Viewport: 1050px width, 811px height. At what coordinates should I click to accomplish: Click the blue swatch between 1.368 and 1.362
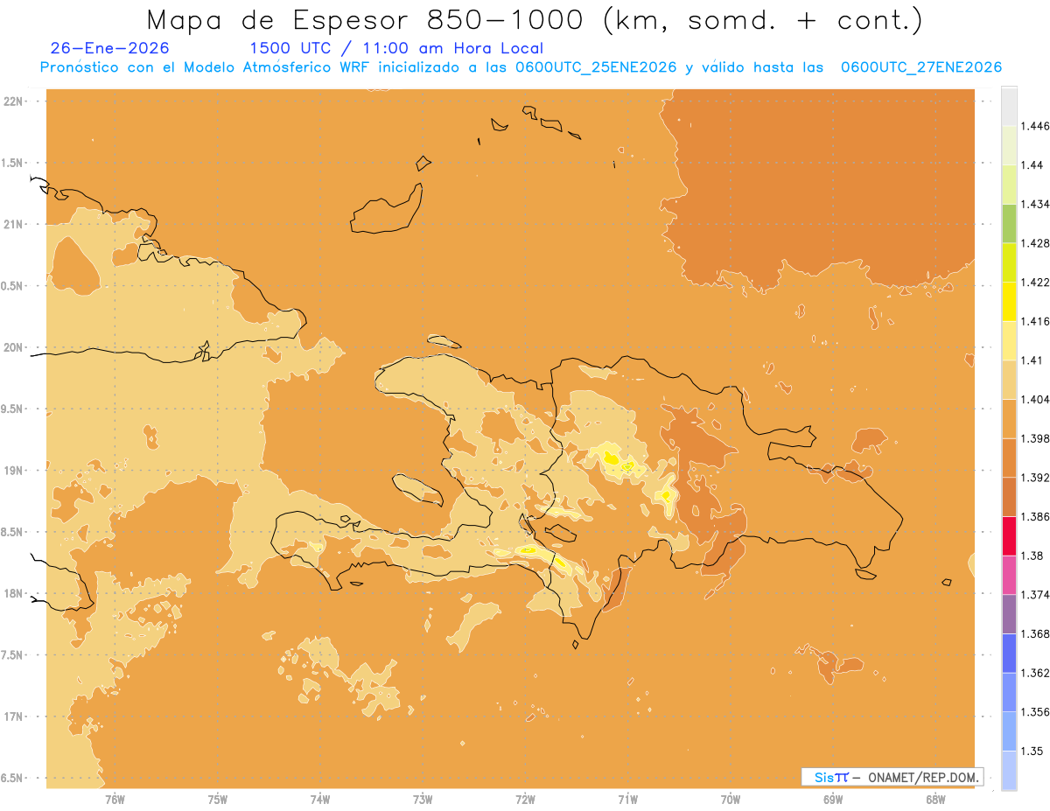1009,654
